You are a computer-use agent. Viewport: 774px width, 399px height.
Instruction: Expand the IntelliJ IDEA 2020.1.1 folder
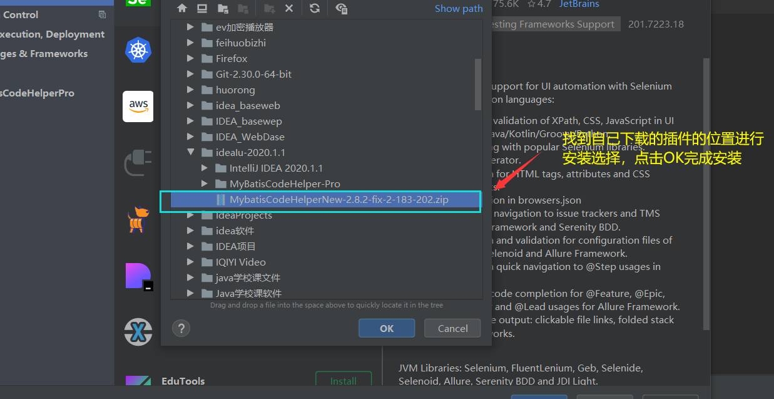click(x=205, y=168)
